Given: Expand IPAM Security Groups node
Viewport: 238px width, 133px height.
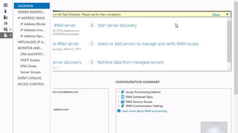Looking at the screenshot, I should click(x=119, y=102).
